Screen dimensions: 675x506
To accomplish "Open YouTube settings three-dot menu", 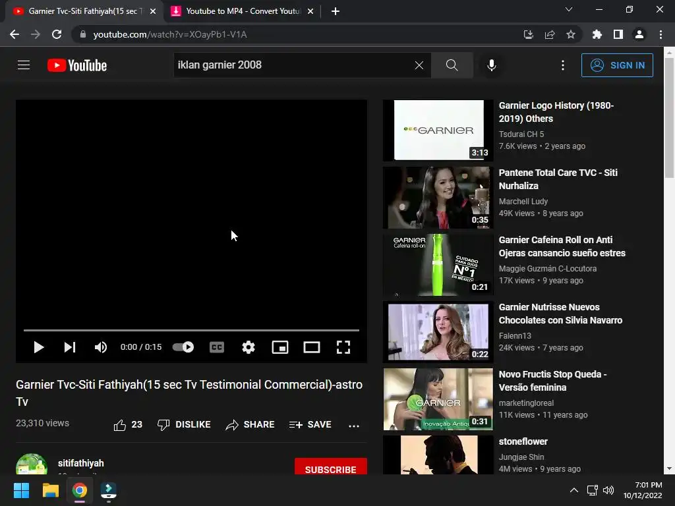I will coord(563,65).
